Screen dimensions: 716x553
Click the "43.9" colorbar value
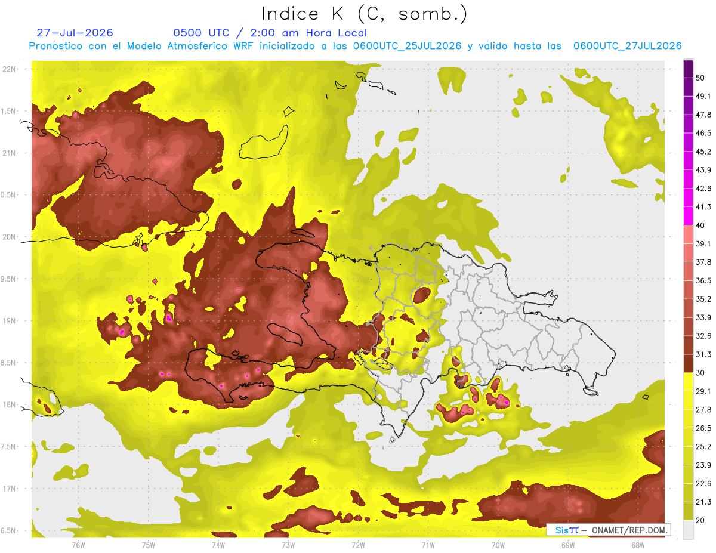[x=703, y=170]
